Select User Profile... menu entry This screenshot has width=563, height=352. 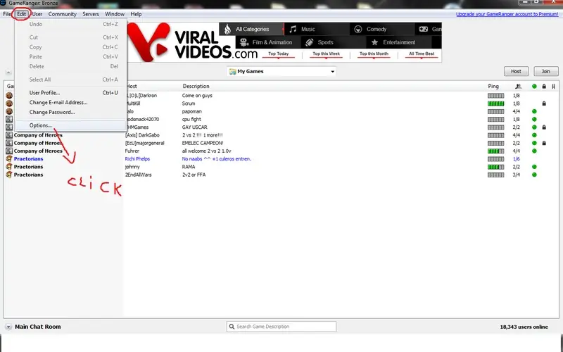tap(71, 93)
